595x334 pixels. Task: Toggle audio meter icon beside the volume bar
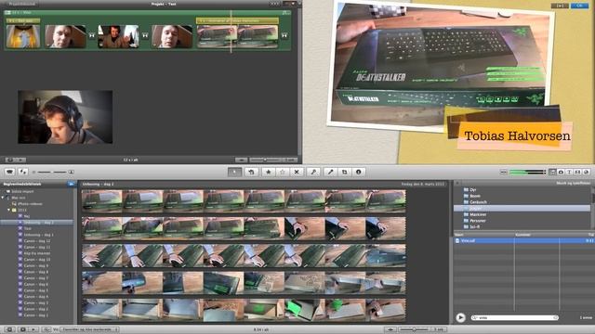coord(504,172)
